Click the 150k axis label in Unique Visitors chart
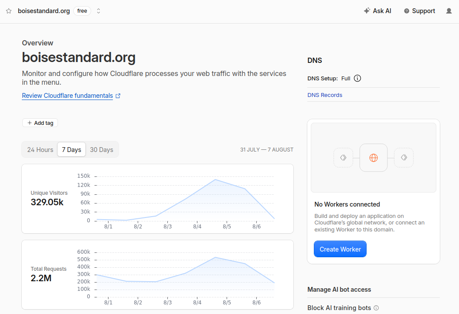 (x=84, y=176)
